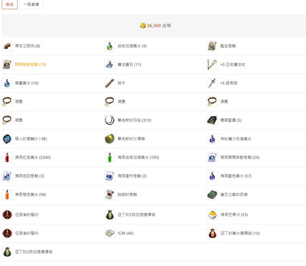306x266 pixels.
Task: Choose the 矮人的齒輪 gear icon
Action: point(7,139)
